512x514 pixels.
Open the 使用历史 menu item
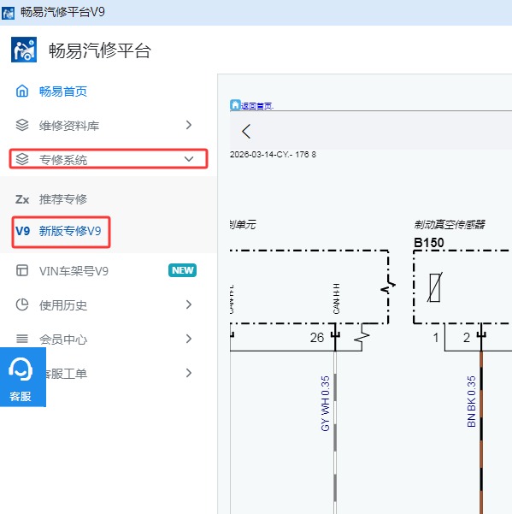pyautogui.click(x=108, y=304)
